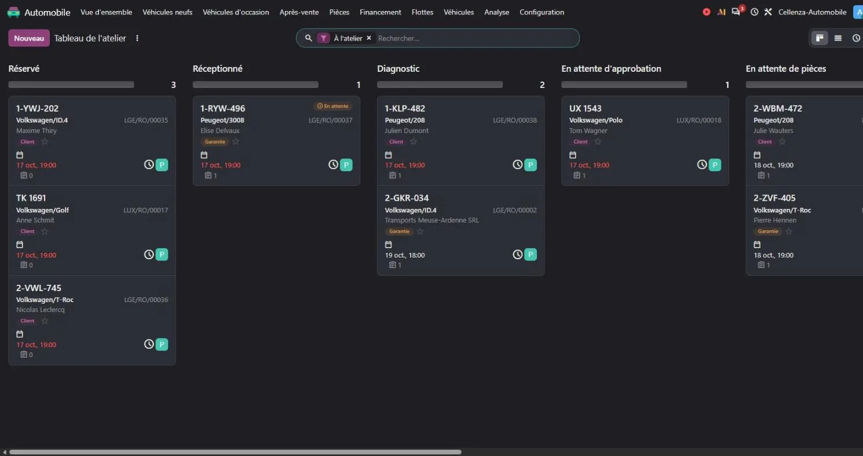Open the Automobile app home icon
863x456 pixels.
coord(13,12)
